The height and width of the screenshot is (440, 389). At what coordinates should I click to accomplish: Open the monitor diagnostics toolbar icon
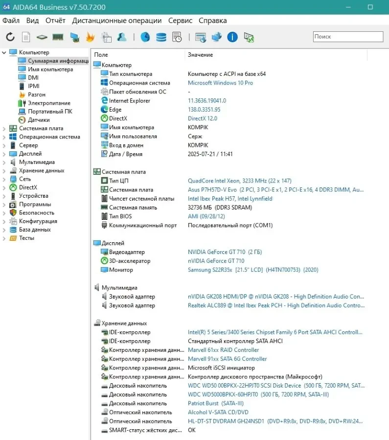pyautogui.click(x=74, y=37)
